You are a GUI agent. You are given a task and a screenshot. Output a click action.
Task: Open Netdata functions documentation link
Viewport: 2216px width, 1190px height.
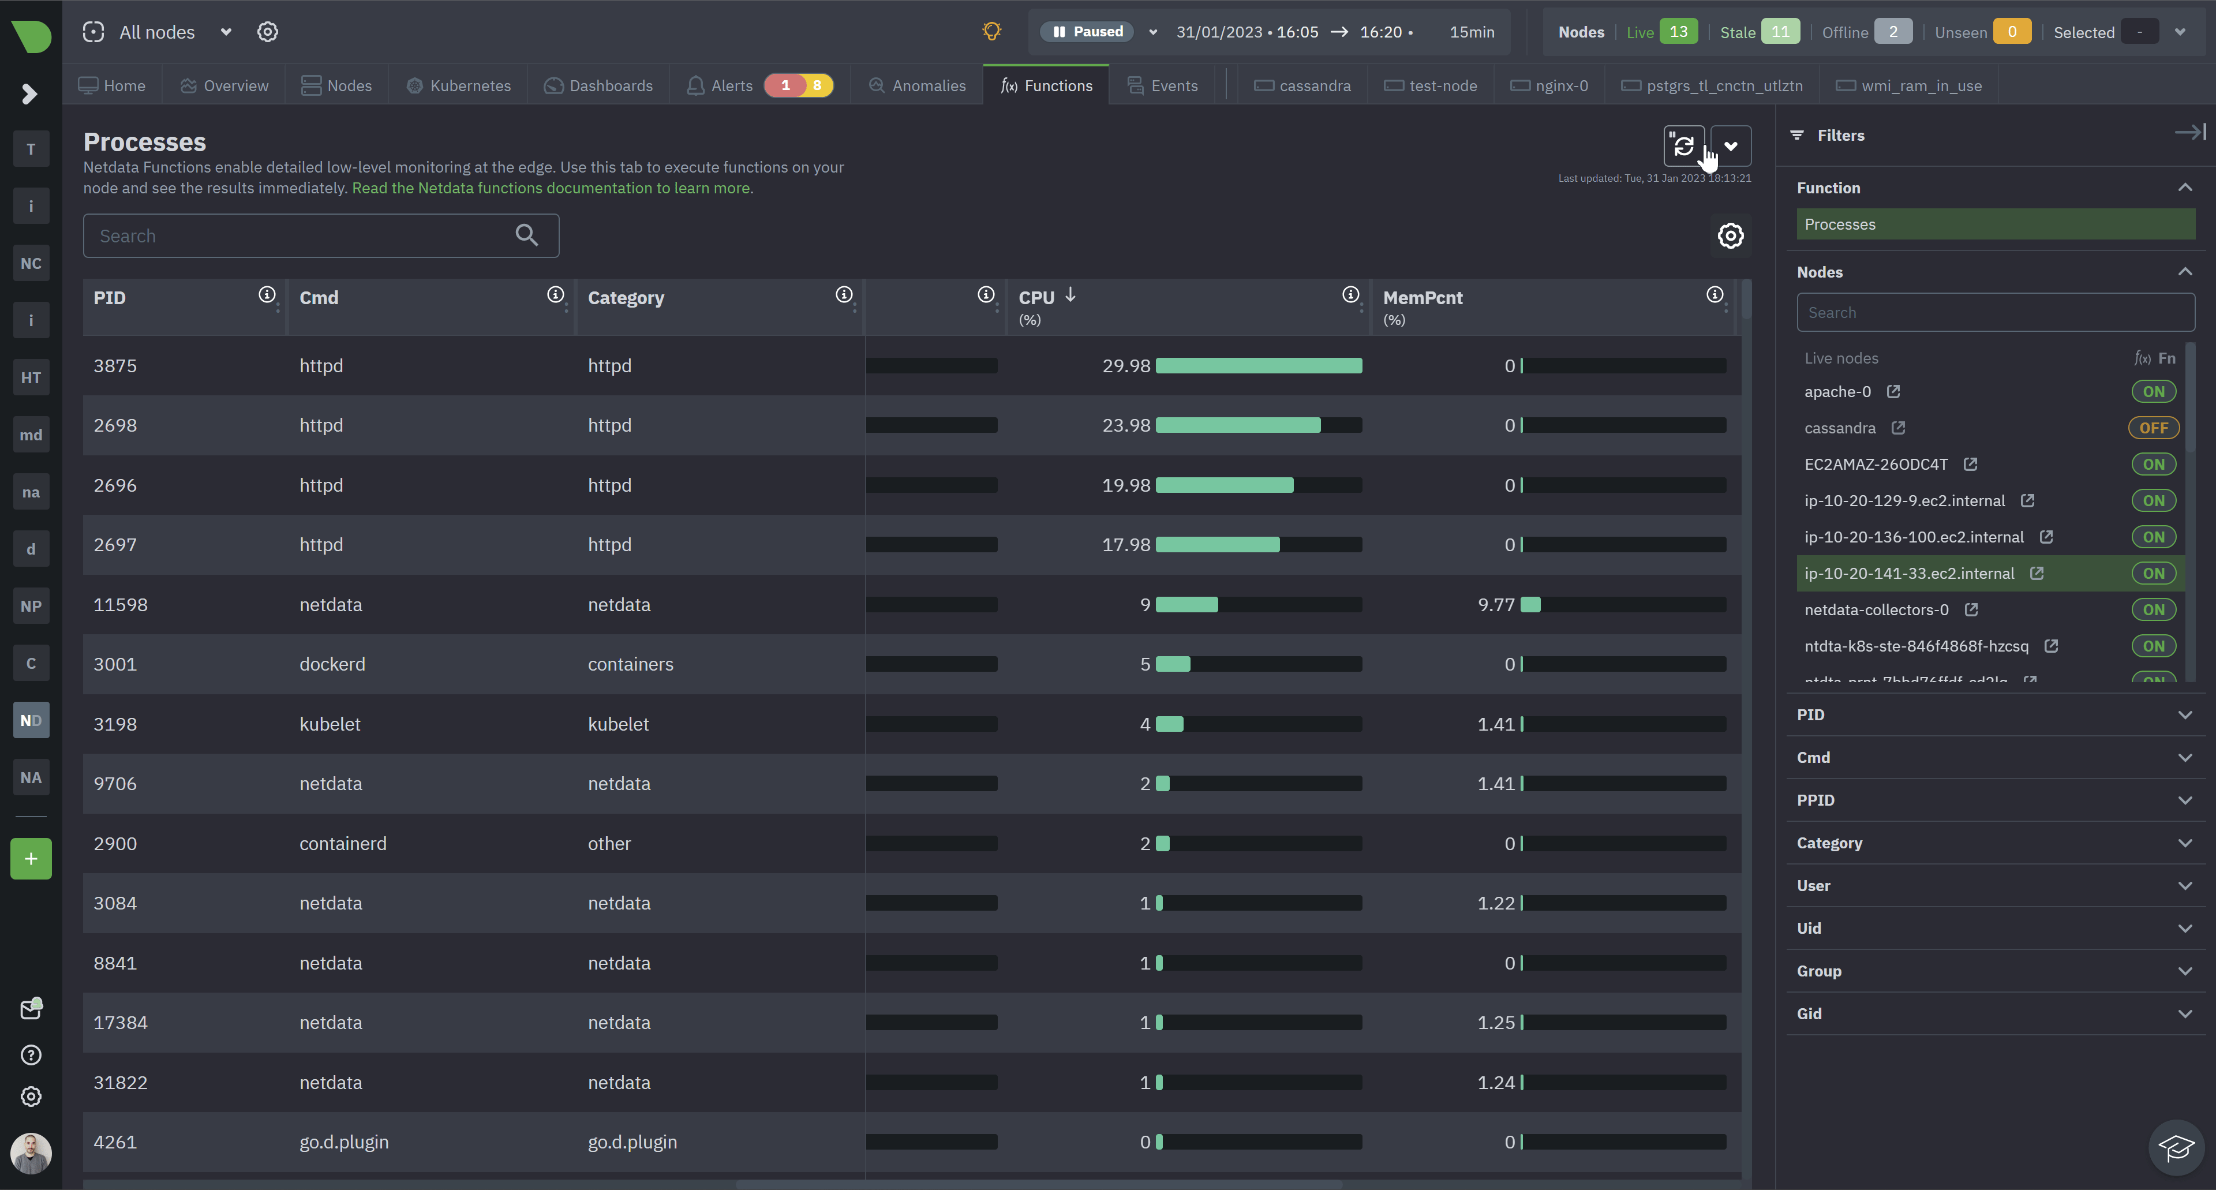pos(552,189)
